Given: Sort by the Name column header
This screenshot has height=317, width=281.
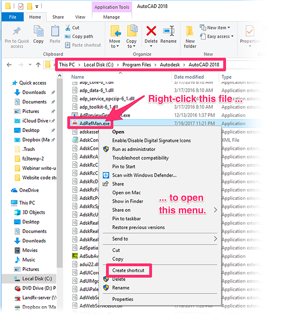Looking at the screenshot, I should 78,77.
